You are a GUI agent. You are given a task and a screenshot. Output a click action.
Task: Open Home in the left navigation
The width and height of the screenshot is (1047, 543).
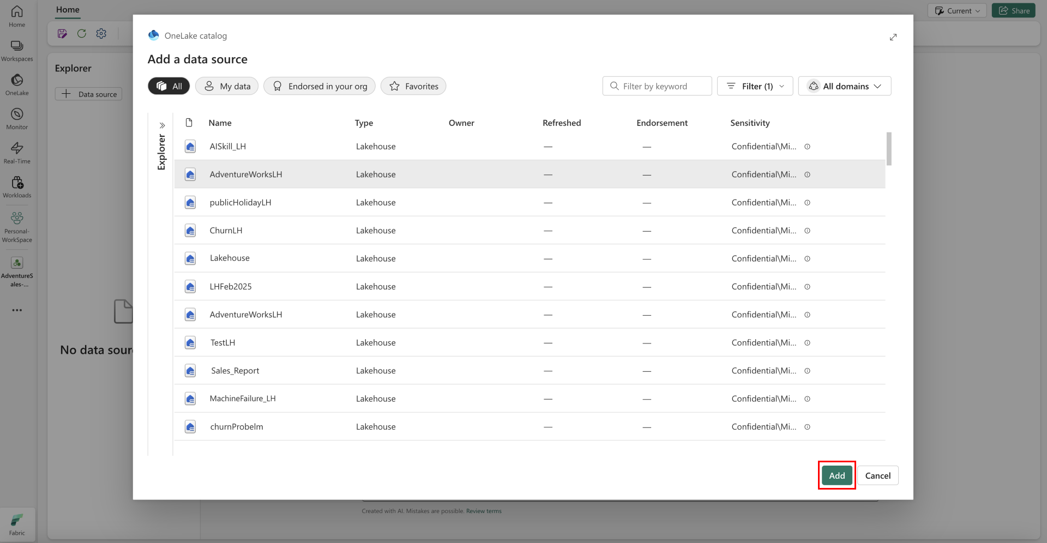tap(17, 16)
